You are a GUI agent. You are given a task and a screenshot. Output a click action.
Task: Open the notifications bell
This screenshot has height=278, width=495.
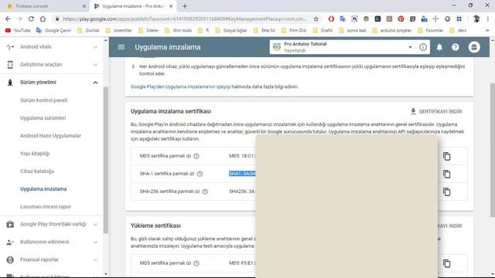(439, 47)
